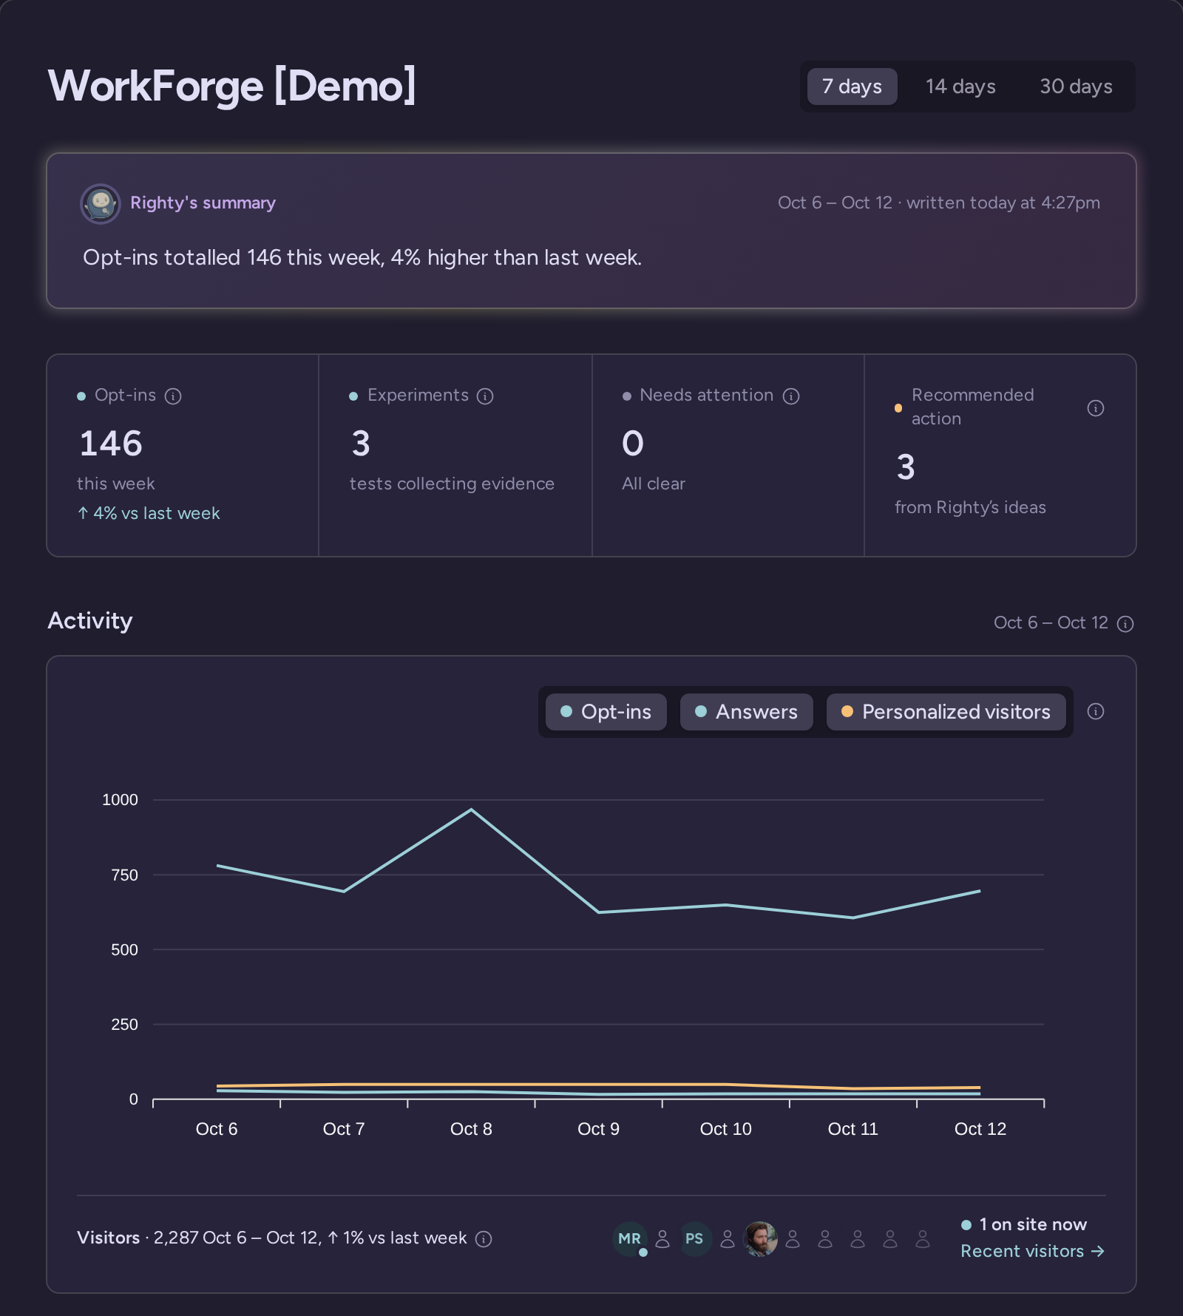Click '↑ 4% vs last week' text

[149, 513]
